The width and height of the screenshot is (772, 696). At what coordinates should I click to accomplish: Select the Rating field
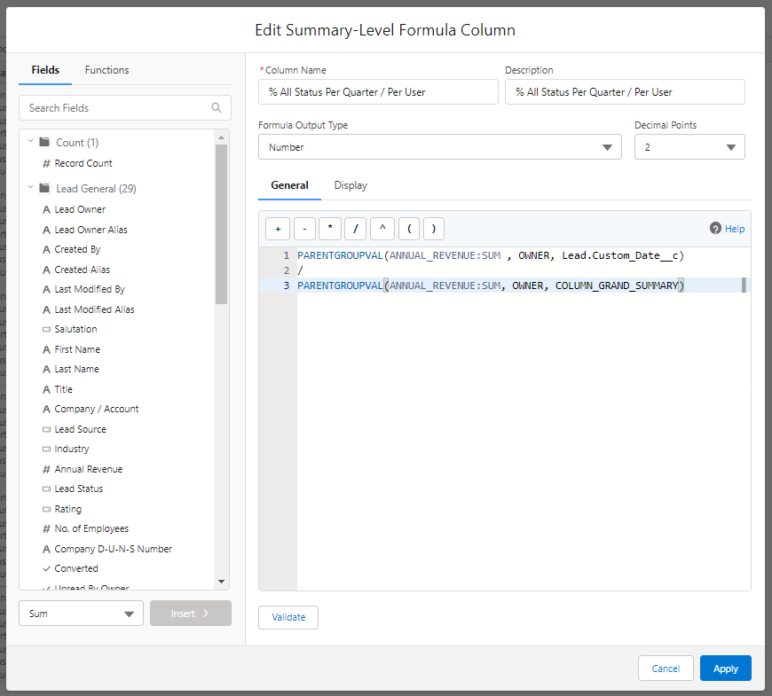tap(68, 509)
